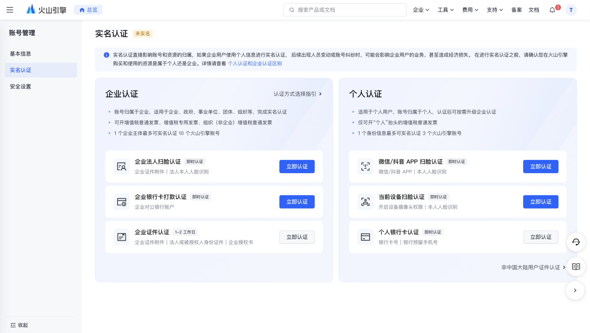Click the info icon in the notice banner
This screenshot has width=590, height=333.
pos(106,55)
